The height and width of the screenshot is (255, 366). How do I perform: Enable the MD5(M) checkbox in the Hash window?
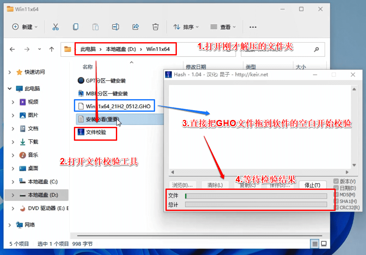[x=336, y=195]
